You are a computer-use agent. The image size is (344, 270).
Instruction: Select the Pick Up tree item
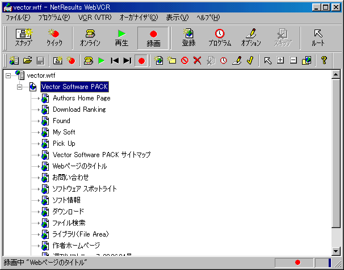point(64,144)
